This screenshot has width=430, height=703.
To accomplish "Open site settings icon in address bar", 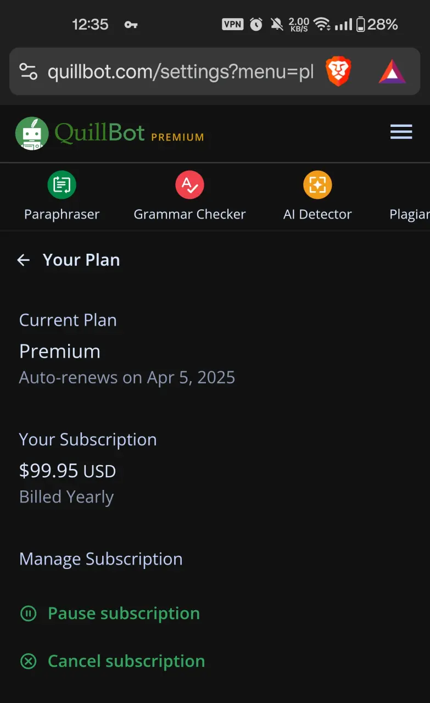I will tap(28, 71).
